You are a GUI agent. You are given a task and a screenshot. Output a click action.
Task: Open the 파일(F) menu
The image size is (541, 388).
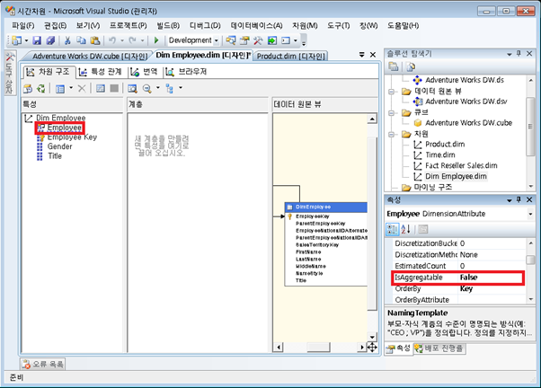[x=23, y=25]
